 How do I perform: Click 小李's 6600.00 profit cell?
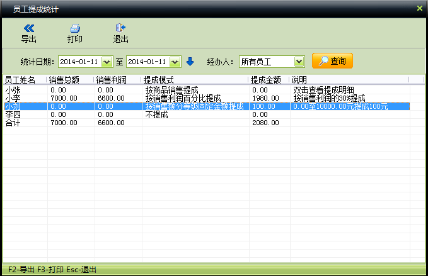click(111, 98)
